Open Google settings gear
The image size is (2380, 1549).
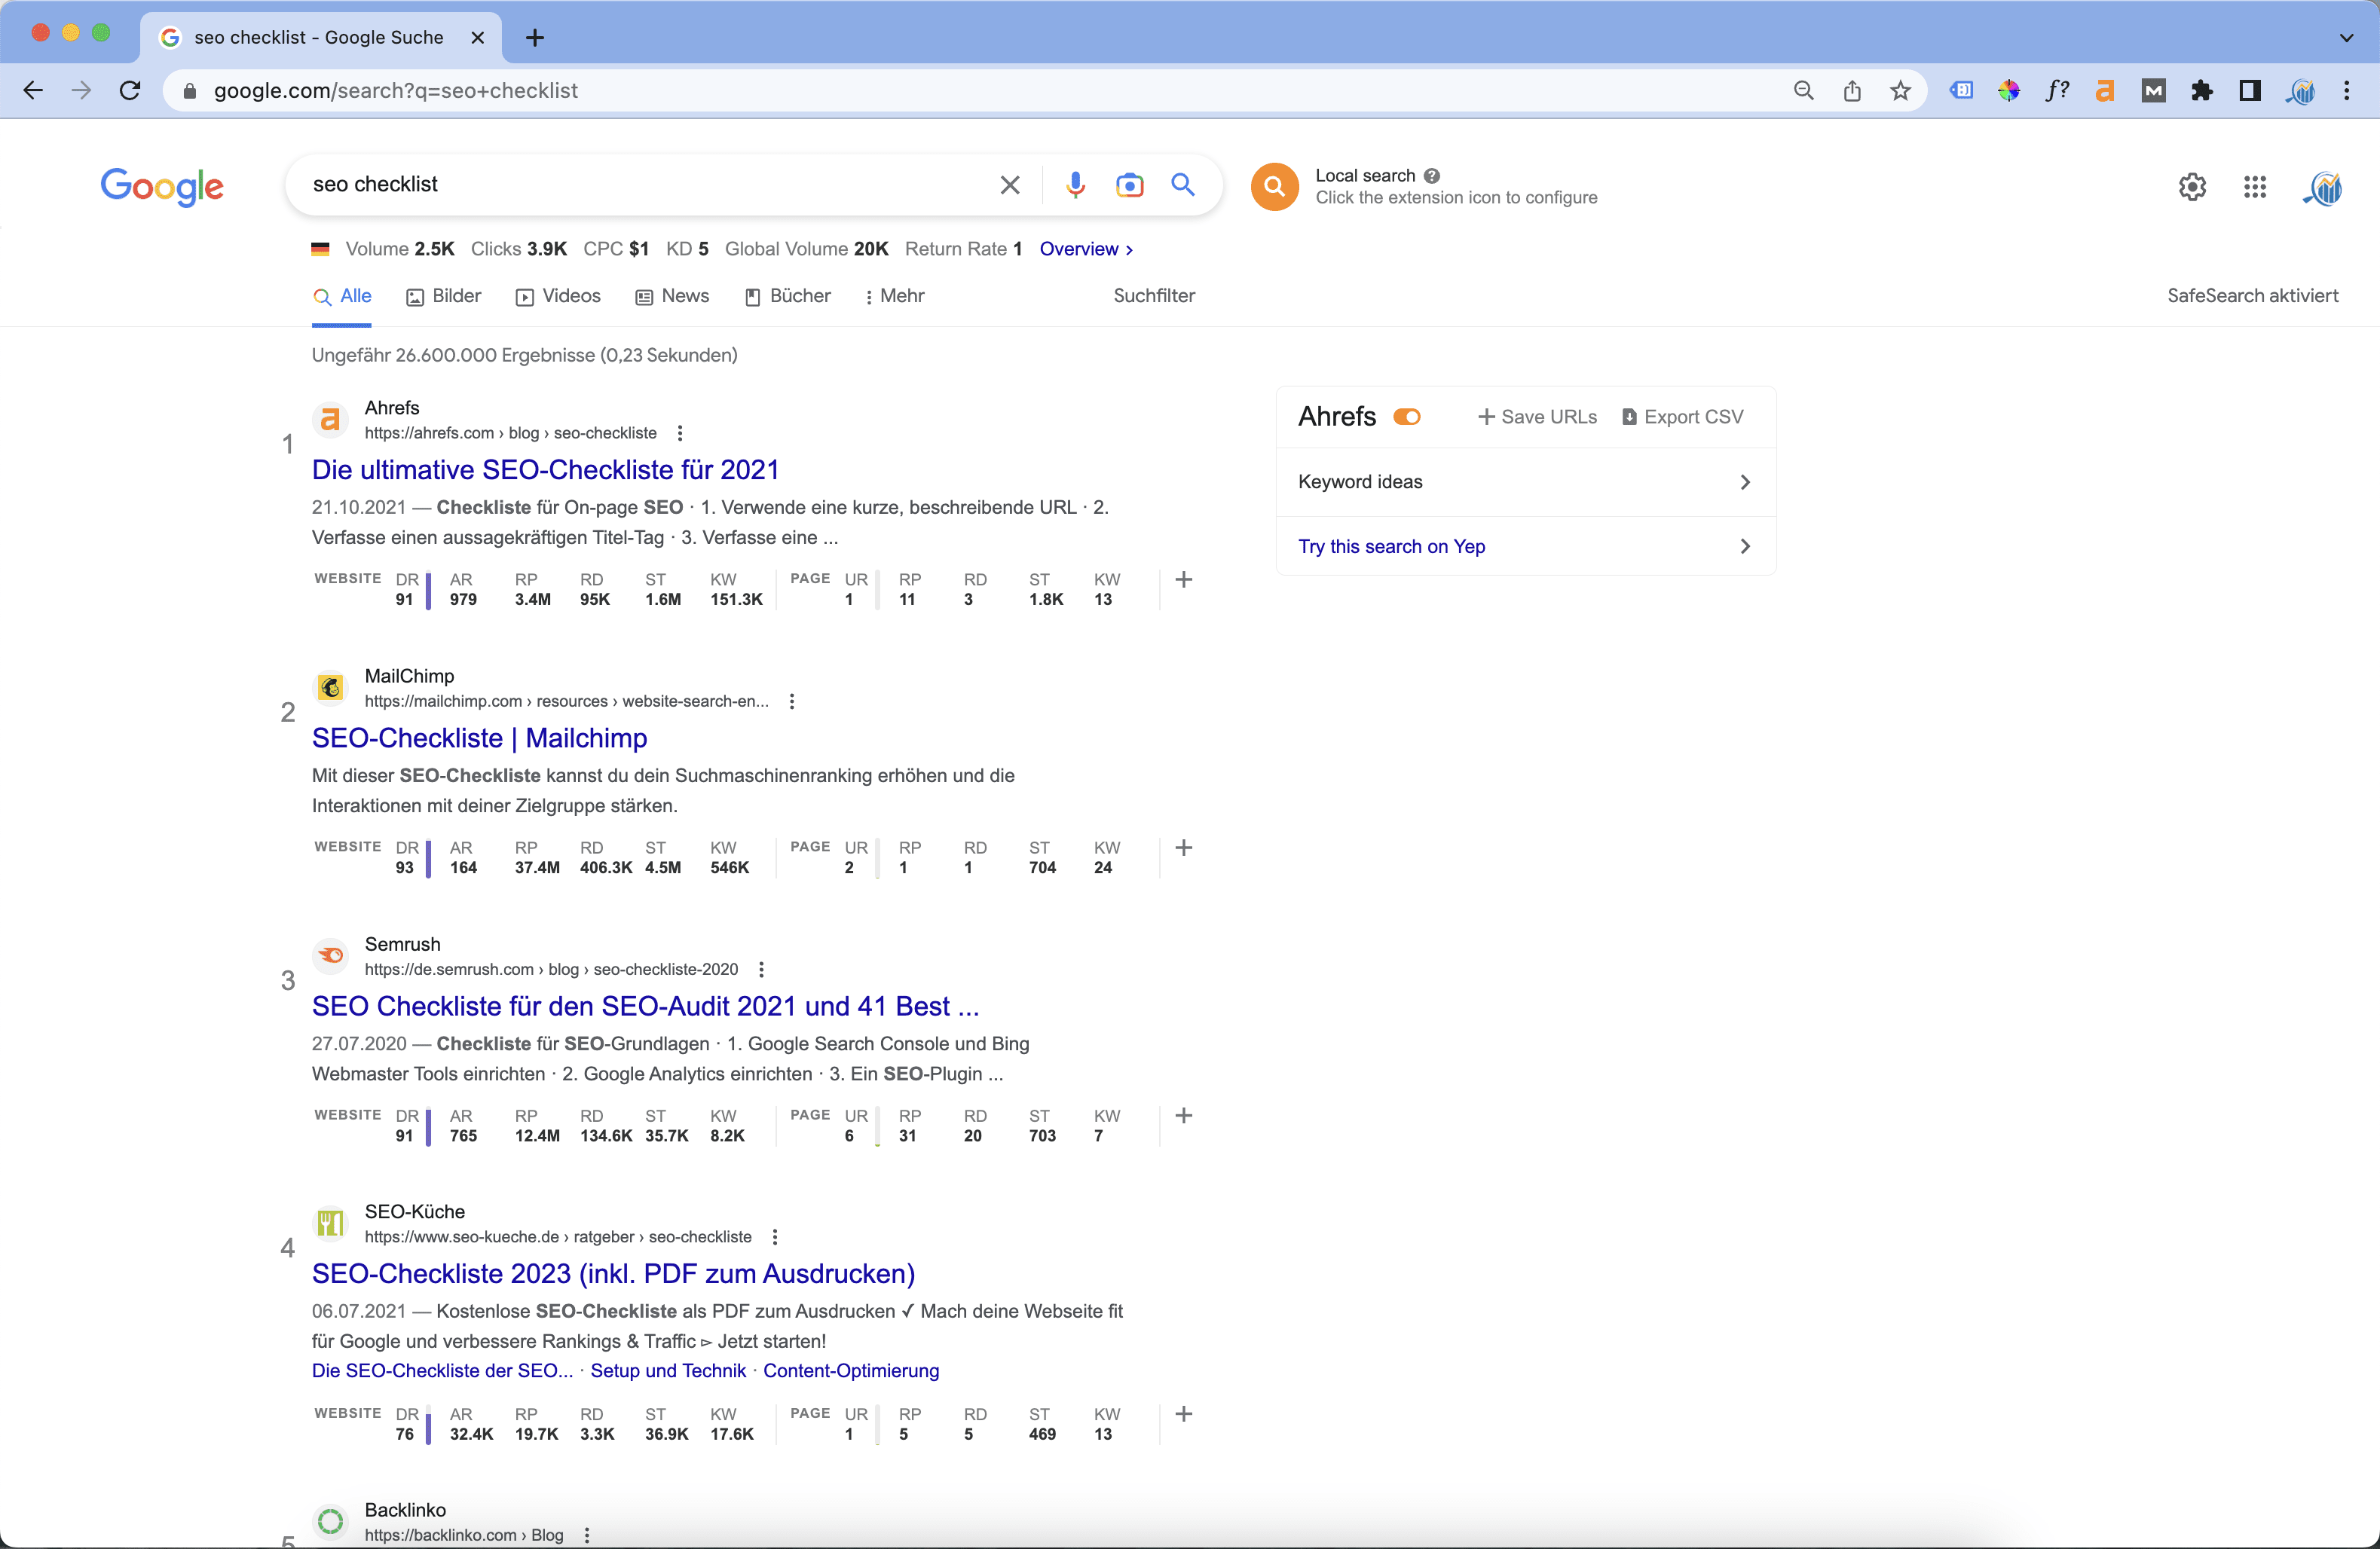(2192, 187)
